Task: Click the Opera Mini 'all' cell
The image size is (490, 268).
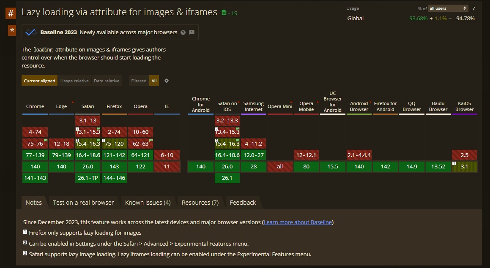Action: click(280, 166)
